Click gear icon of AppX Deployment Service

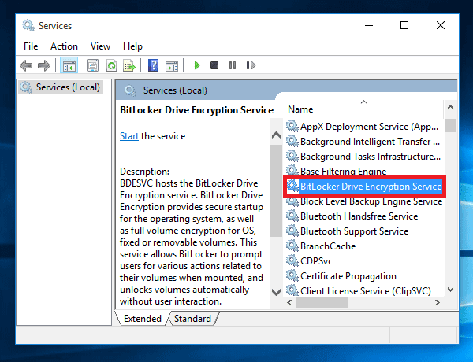tap(292, 126)
